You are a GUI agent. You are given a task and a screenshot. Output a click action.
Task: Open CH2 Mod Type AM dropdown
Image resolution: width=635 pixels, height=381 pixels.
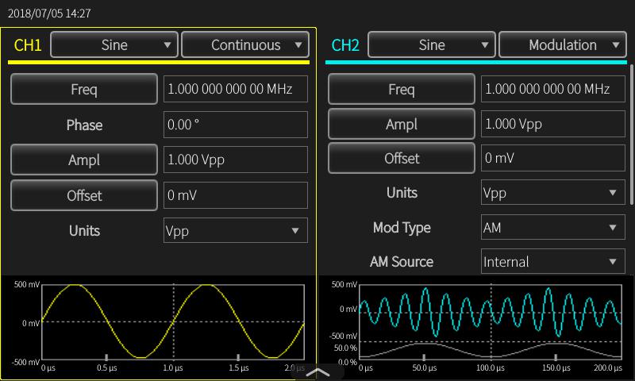[x=553, y=228]
